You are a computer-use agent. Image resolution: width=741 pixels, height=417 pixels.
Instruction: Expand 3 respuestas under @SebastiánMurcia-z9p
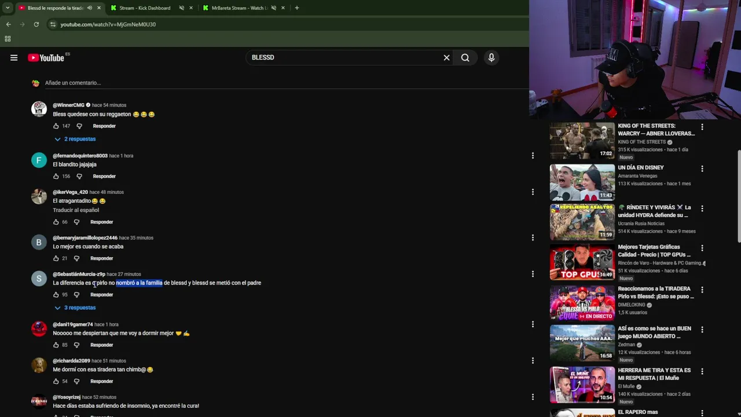(75, 308)
